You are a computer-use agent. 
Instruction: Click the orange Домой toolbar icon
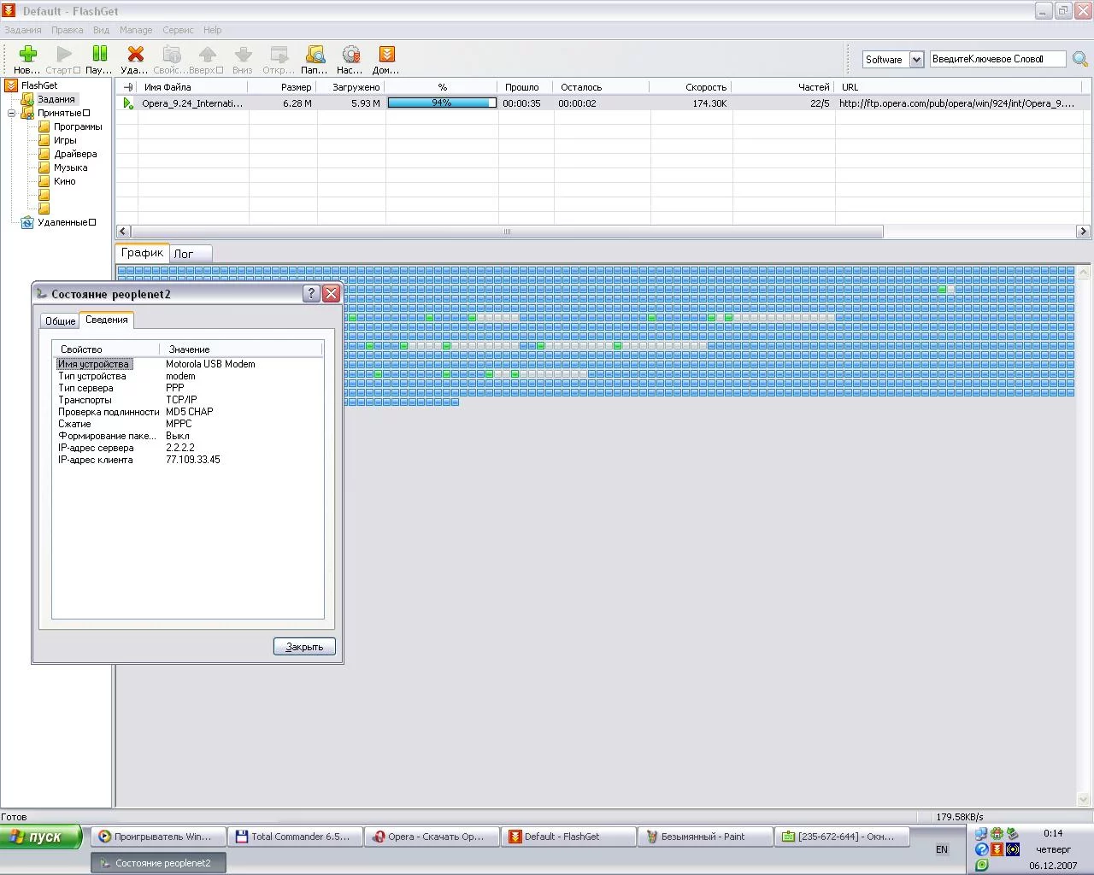[x=386, y=55]
